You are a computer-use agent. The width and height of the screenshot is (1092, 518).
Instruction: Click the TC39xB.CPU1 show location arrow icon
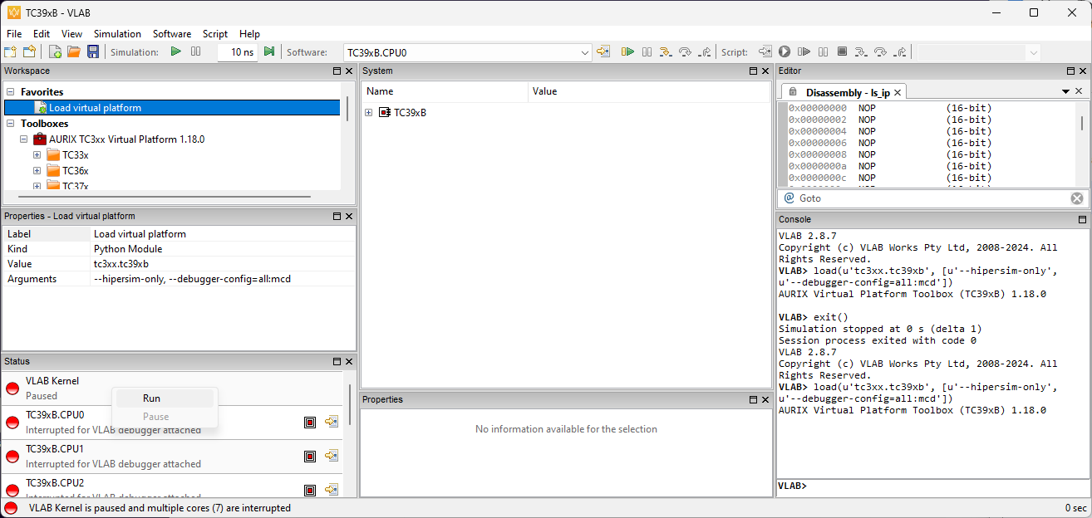tap(332, 456)
